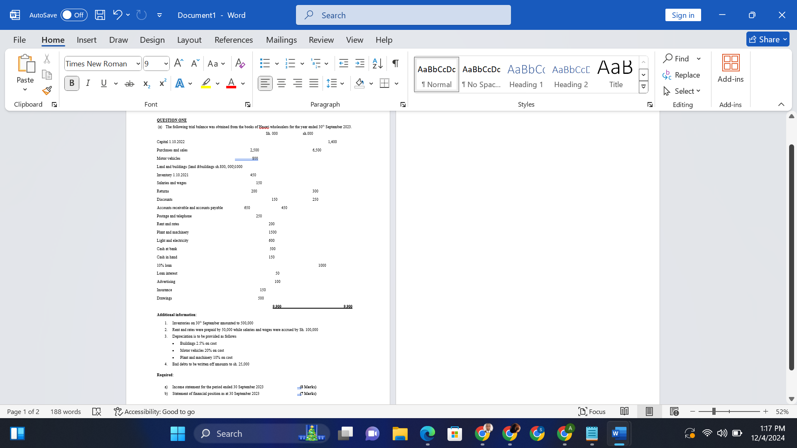Image resolution: width=797 pixels, height=448 pixels.
Task: Open the File menu
Action: pyautogui.click(x=20, y=40)
